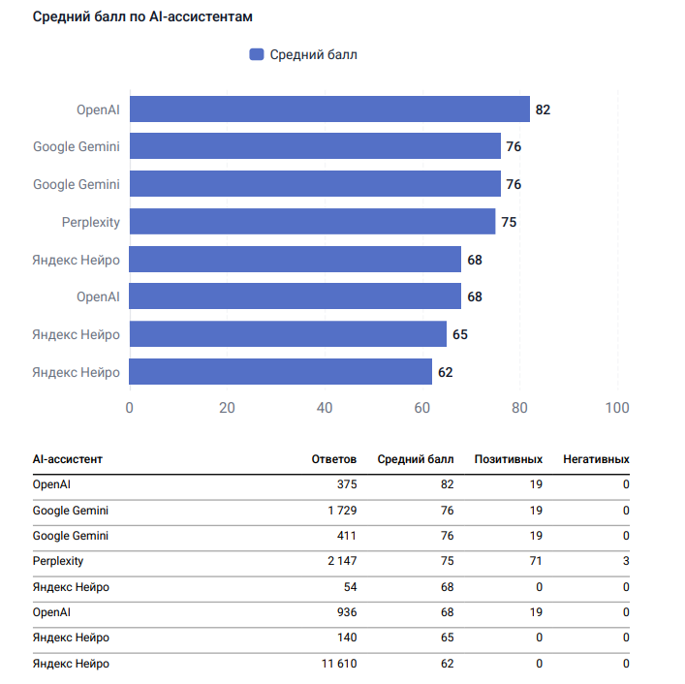Screen dimensions: 685x684
Task: Click the Perplexity bar showing 75
Action: [312, 222]
